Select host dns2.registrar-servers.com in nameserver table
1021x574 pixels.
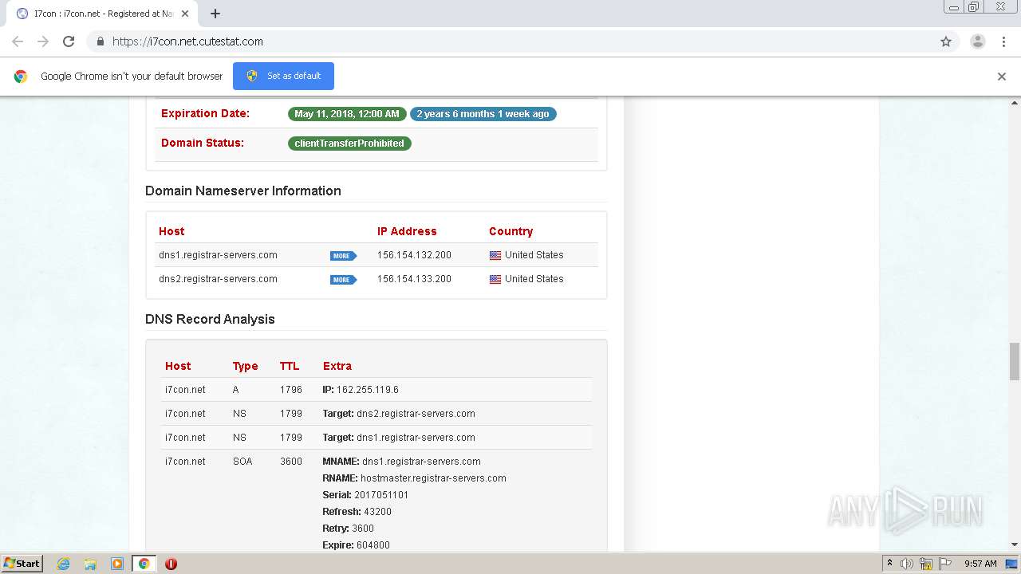(x=218, y=279)
